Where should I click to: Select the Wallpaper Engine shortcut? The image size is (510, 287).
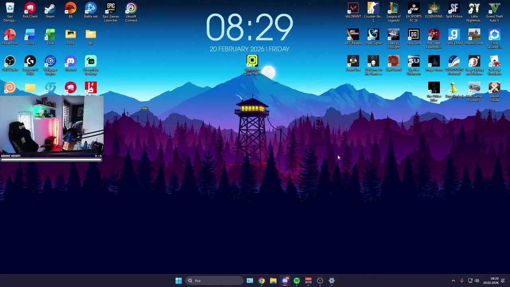pos(50,65)
